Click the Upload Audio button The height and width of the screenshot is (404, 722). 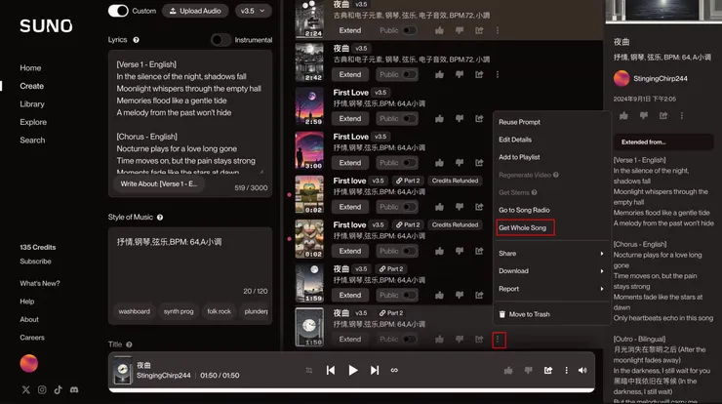[x=195, y=11]
